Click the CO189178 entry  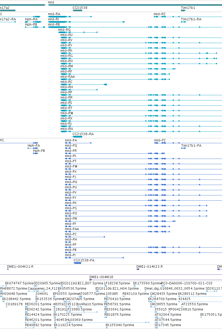coord(14,304)
